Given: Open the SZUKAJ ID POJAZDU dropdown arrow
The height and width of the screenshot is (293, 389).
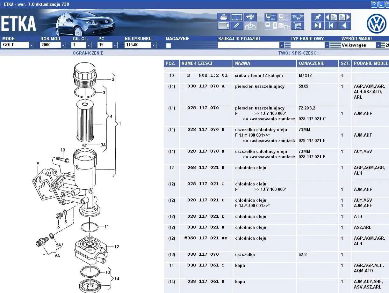Looking at the screenshot, I should pyautogui.click(x=281, y=45).
